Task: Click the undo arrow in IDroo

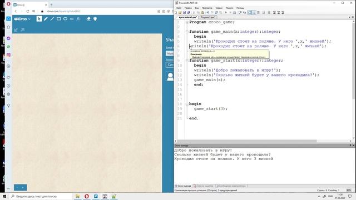Action: click(16, 29)
